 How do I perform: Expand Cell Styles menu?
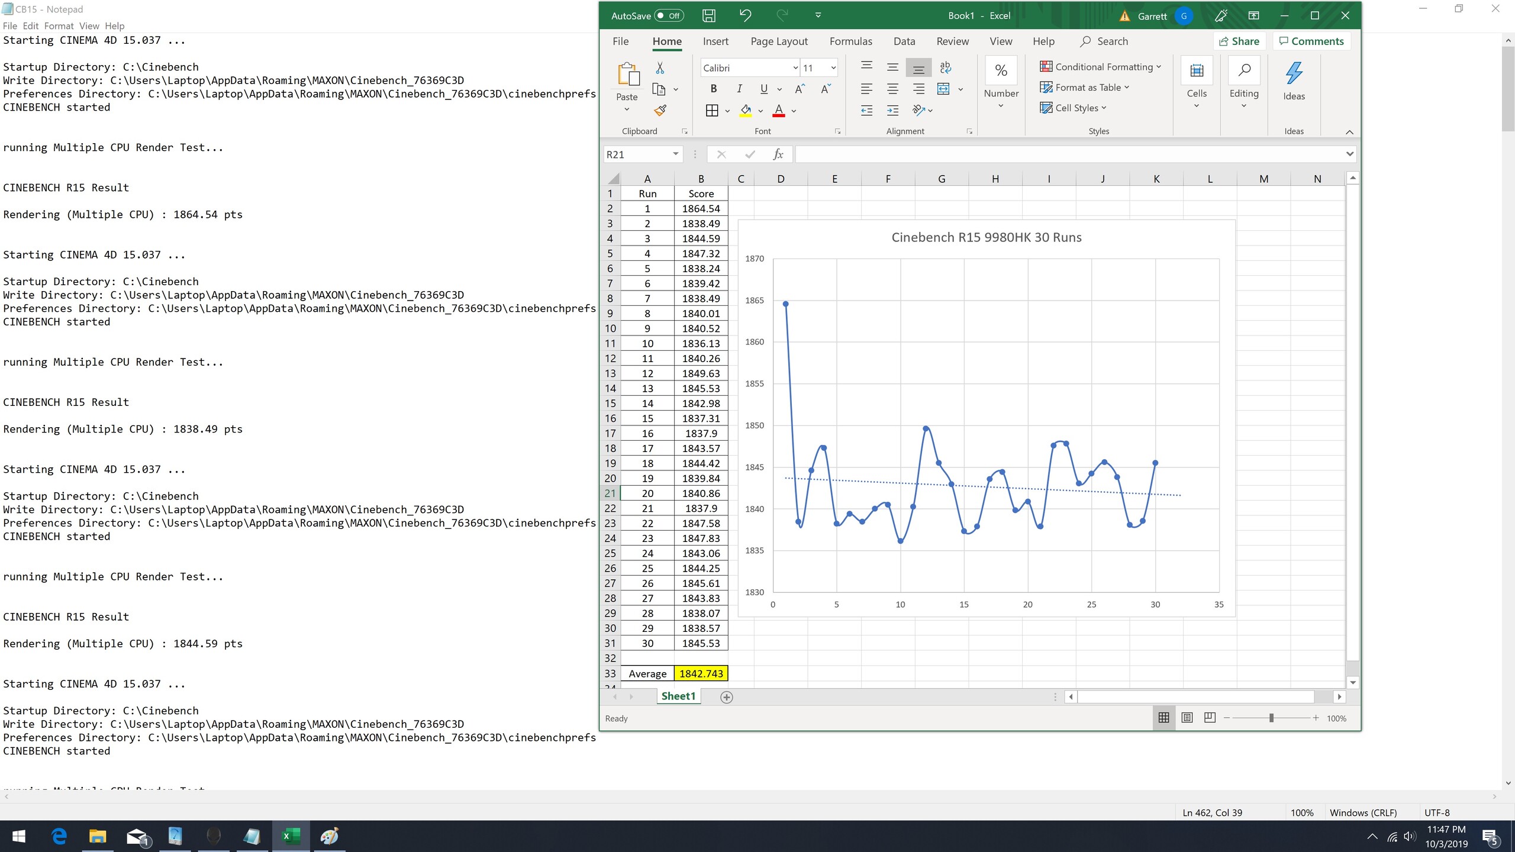click(1072, 108)
